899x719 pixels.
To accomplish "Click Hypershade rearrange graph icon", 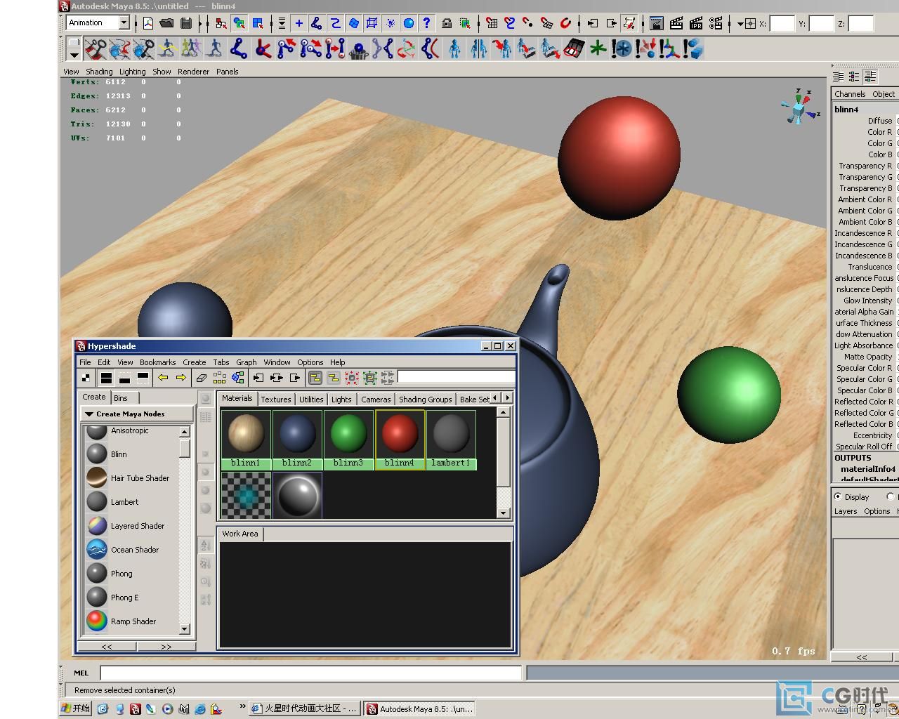I will tap(220, 378).
